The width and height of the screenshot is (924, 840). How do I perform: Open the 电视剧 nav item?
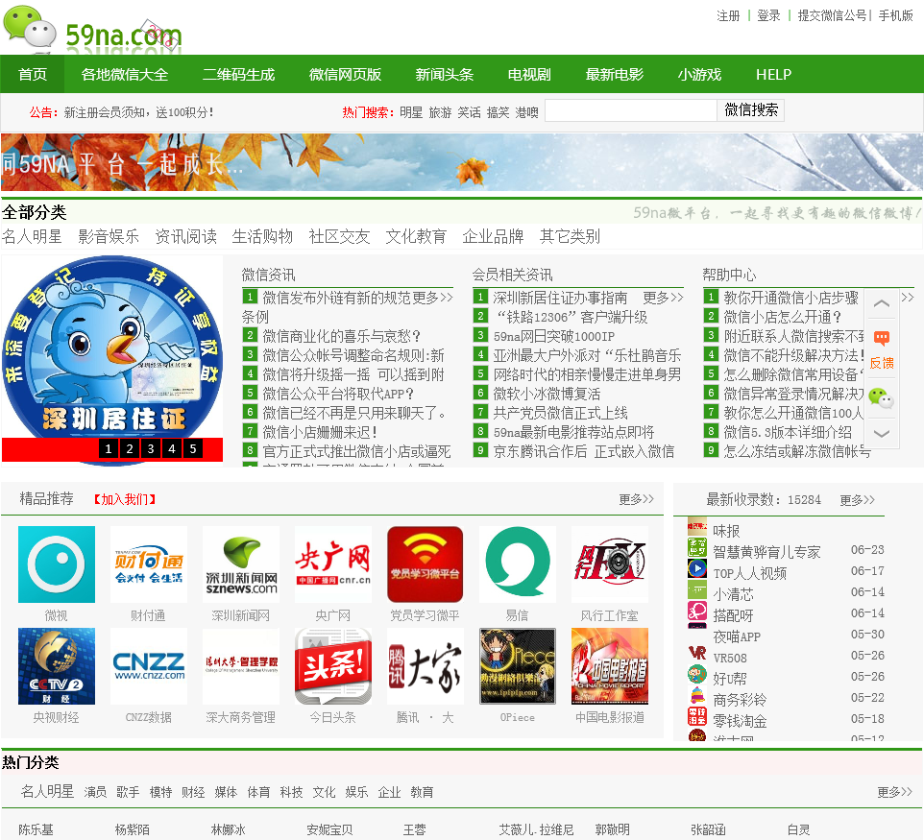pyautogui.click(x=529, y=74)
